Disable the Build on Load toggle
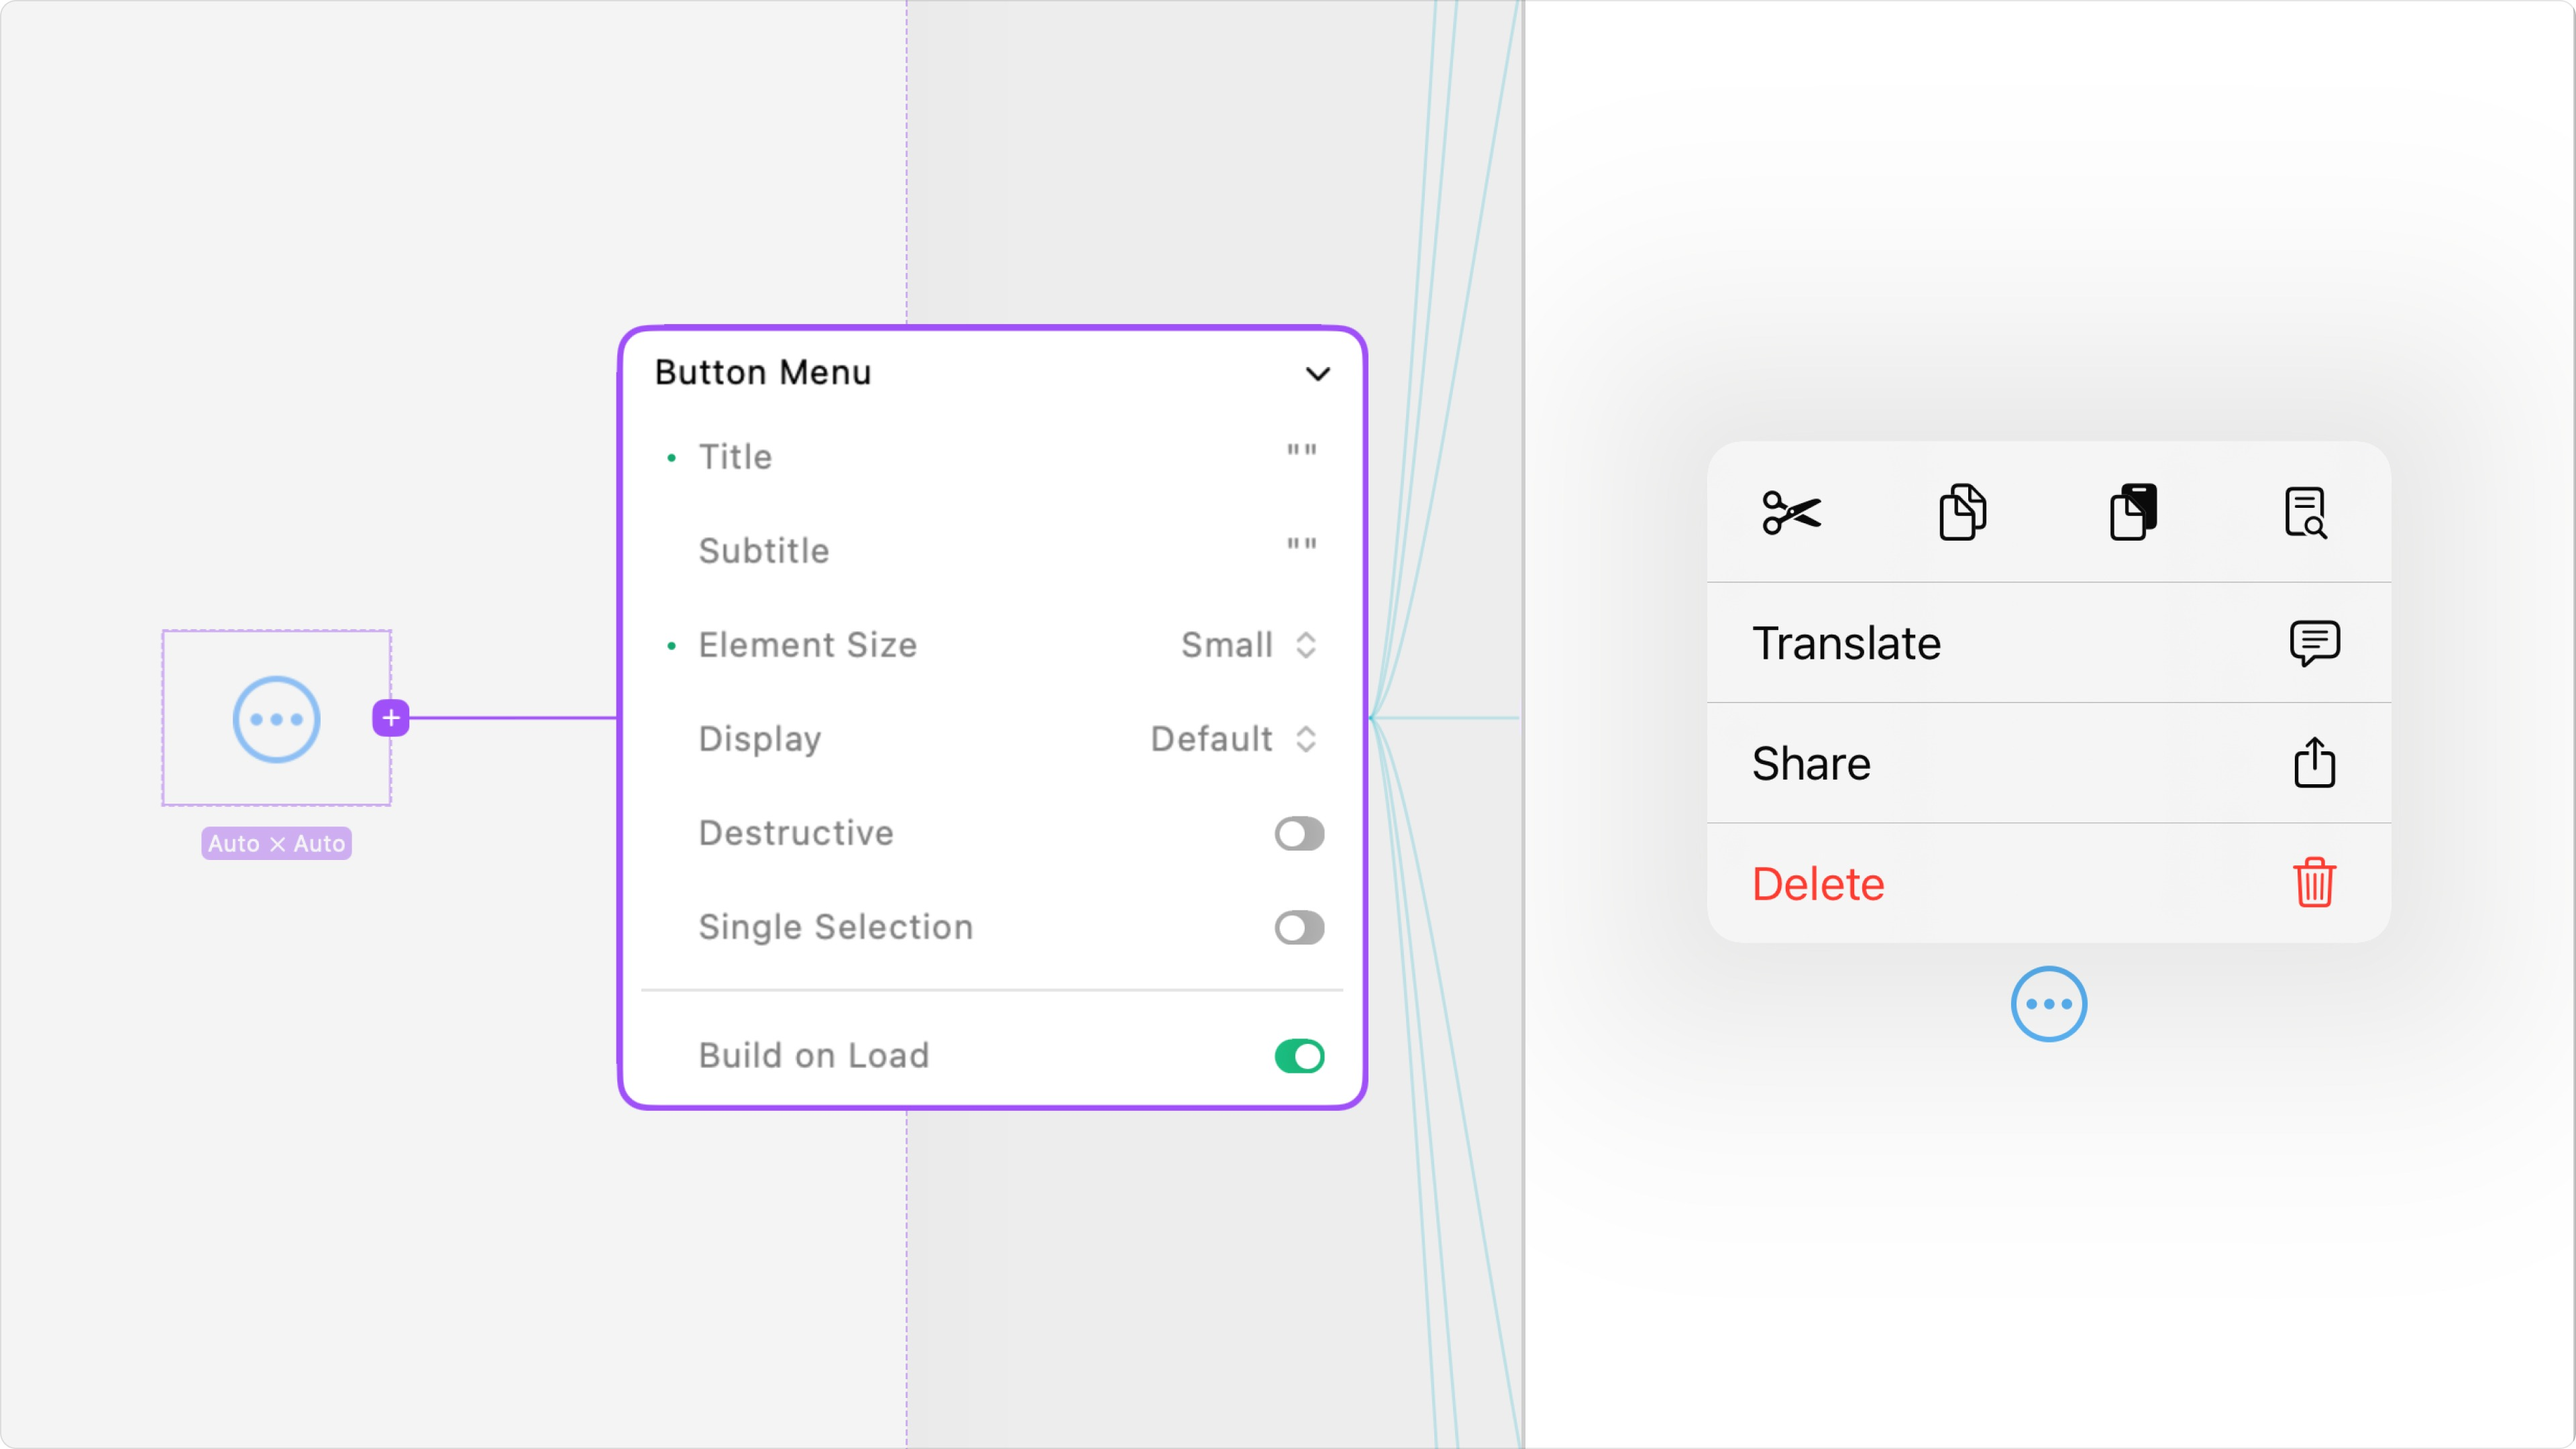2576x1449 pixels. pos(1299,1056)
